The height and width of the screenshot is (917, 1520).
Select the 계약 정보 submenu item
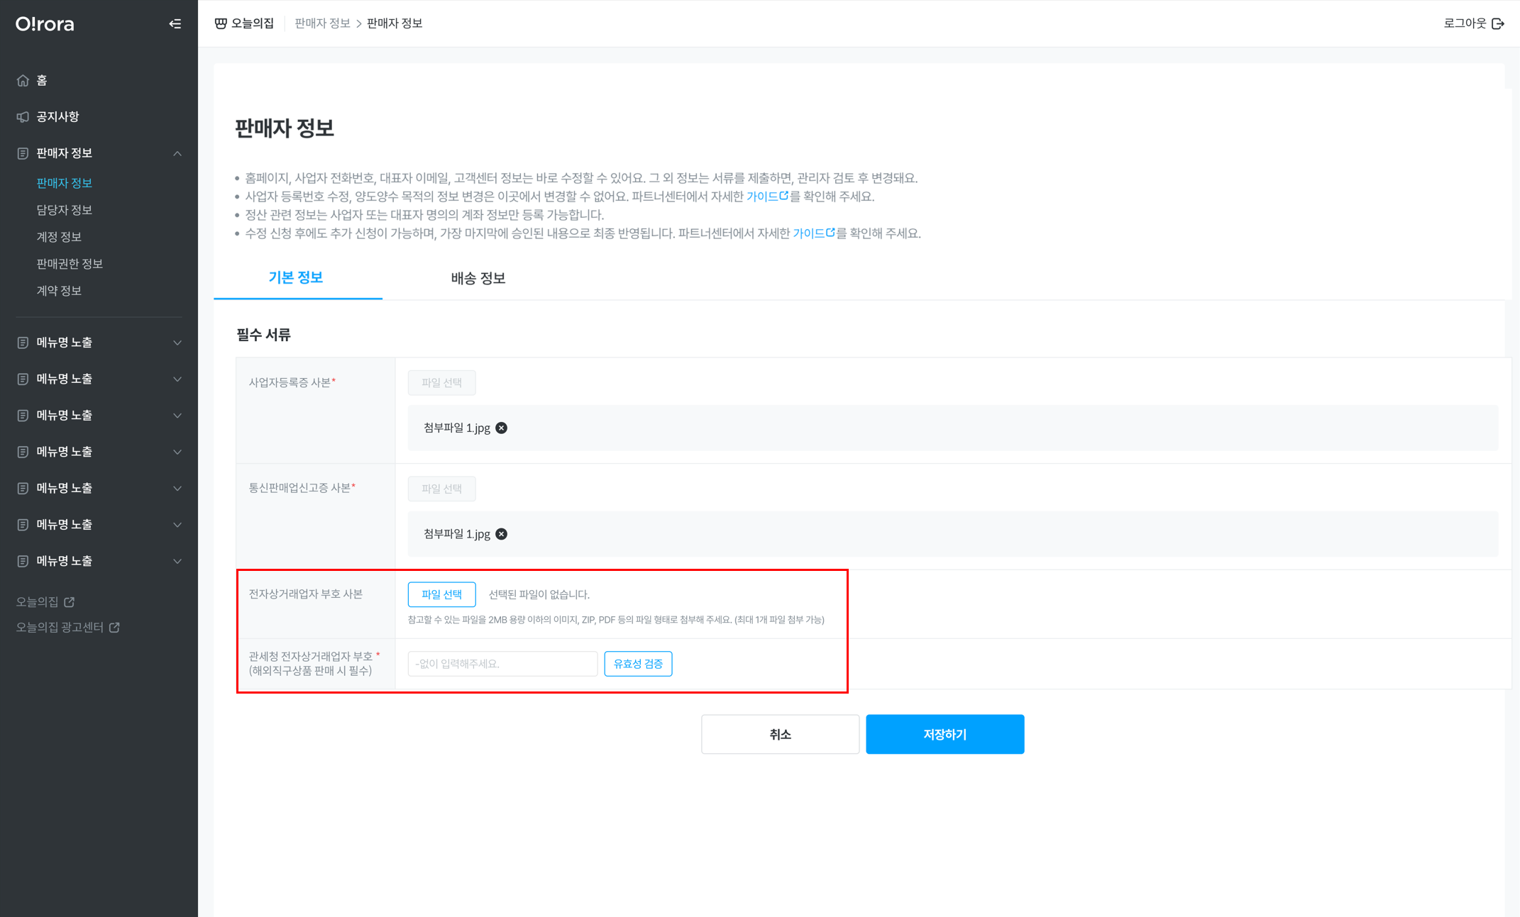(x=59, y=291)
